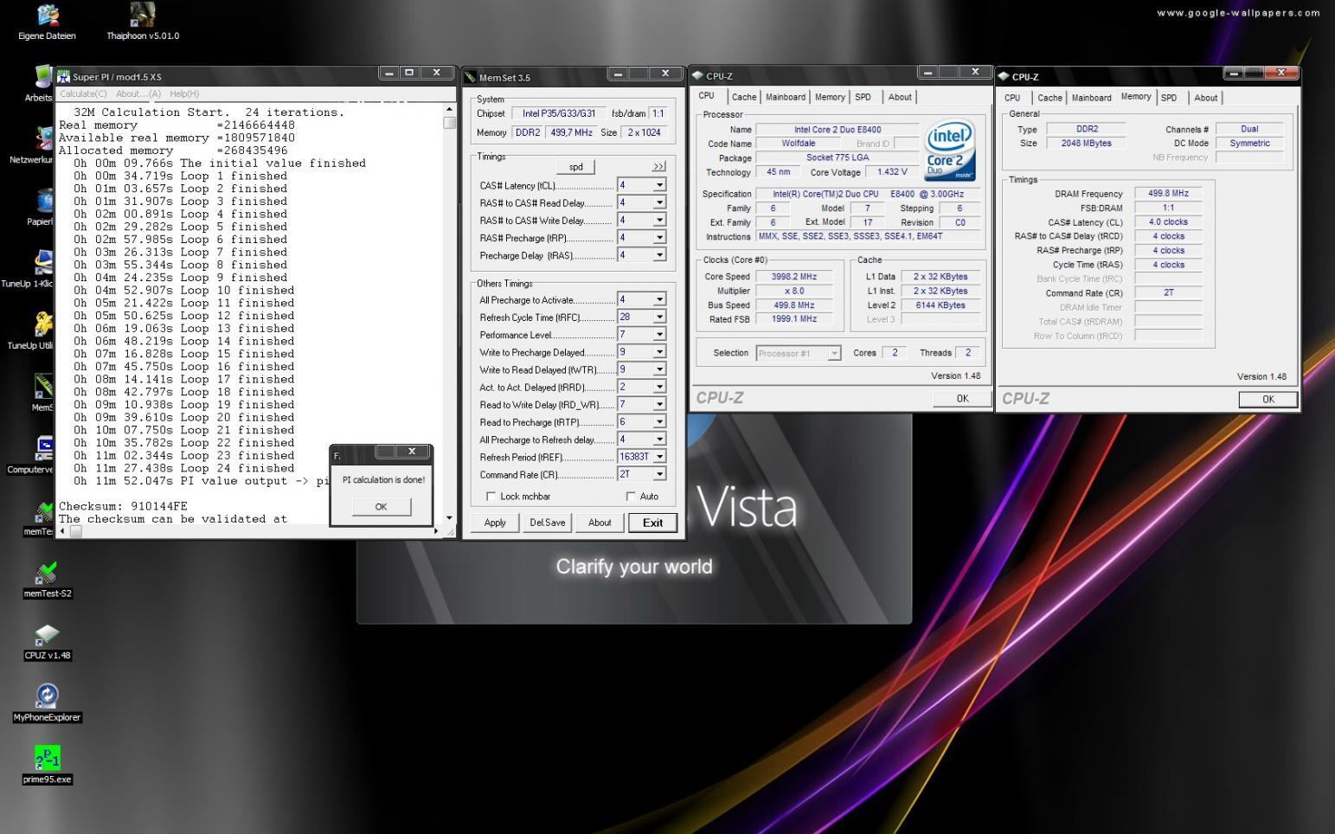
Task: Open Memory tab in CPU-Z processor window
Action: coord(830,97)
